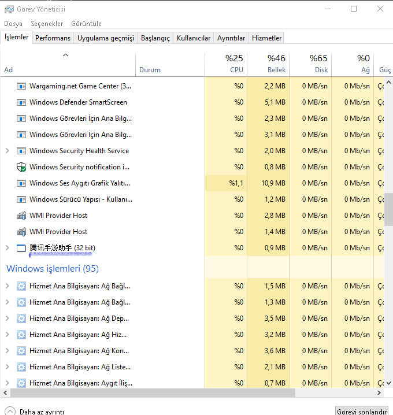Switch to the Ayrıntılar tab
This screenshot has width=393, height=415.
231,38
